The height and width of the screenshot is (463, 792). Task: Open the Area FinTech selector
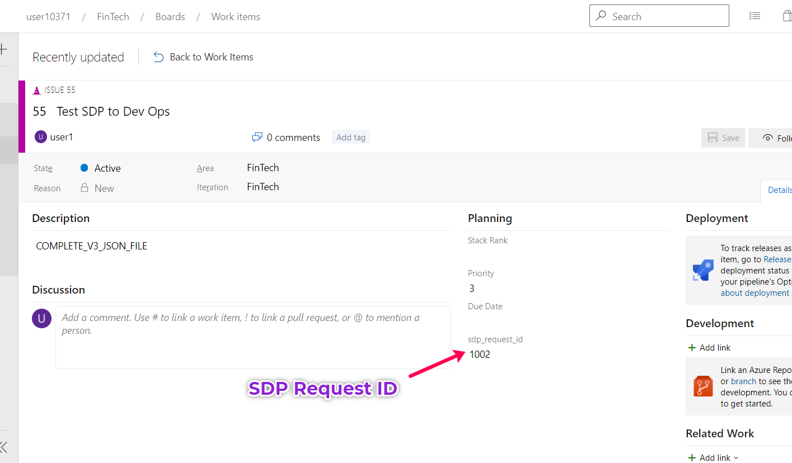(x=263, y=168)
